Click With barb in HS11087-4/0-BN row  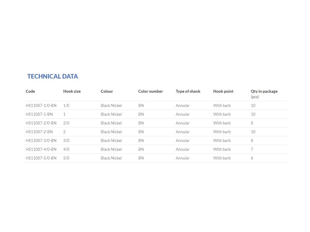tap(222, 149)
